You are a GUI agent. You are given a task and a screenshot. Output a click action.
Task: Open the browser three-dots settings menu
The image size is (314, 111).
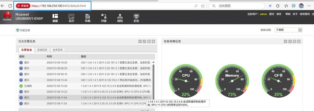(309, 6)
